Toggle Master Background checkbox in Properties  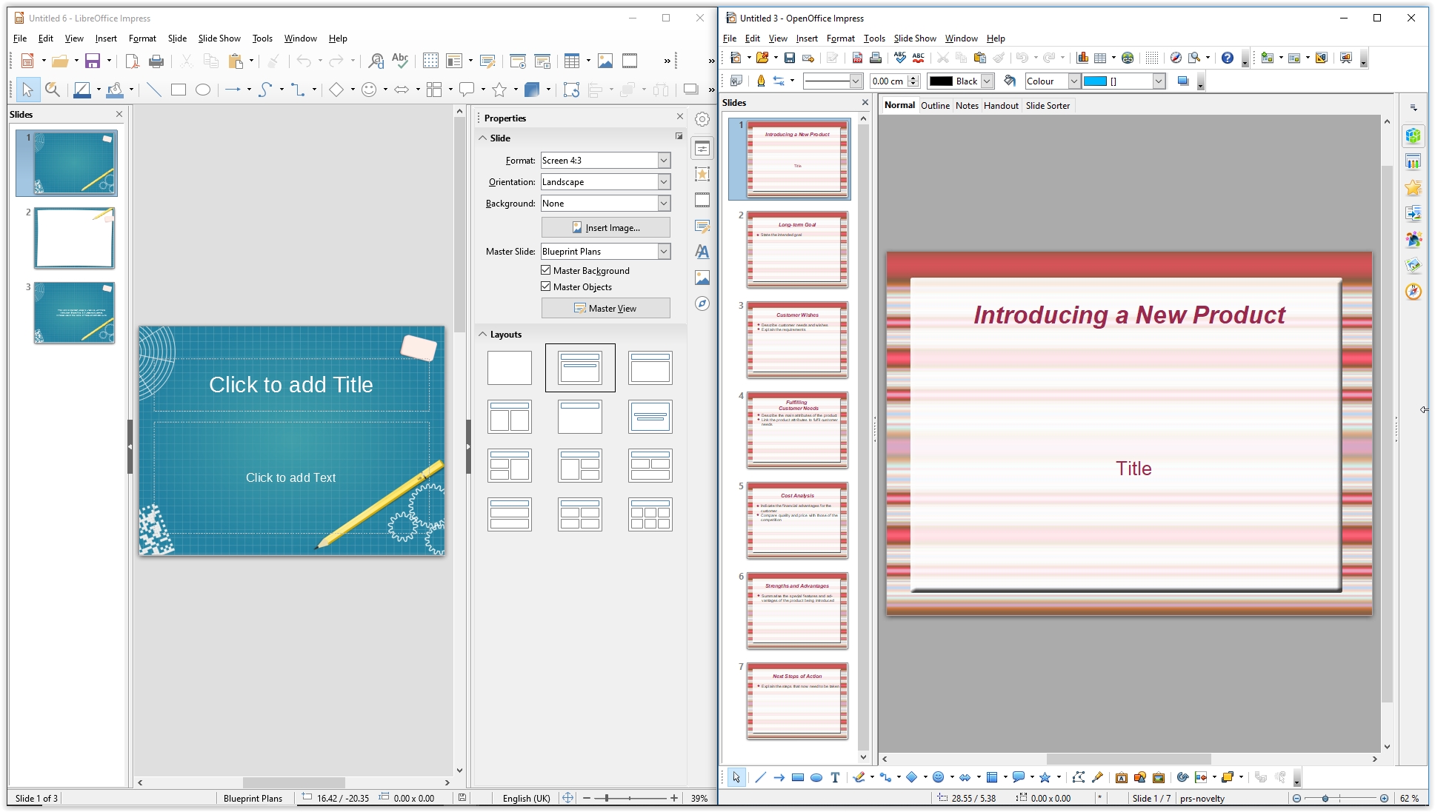click(x=546, y=271)
